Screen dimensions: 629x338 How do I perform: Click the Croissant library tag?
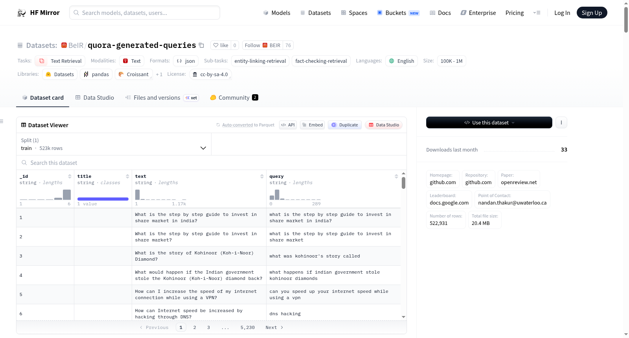(x=134, y=74)
